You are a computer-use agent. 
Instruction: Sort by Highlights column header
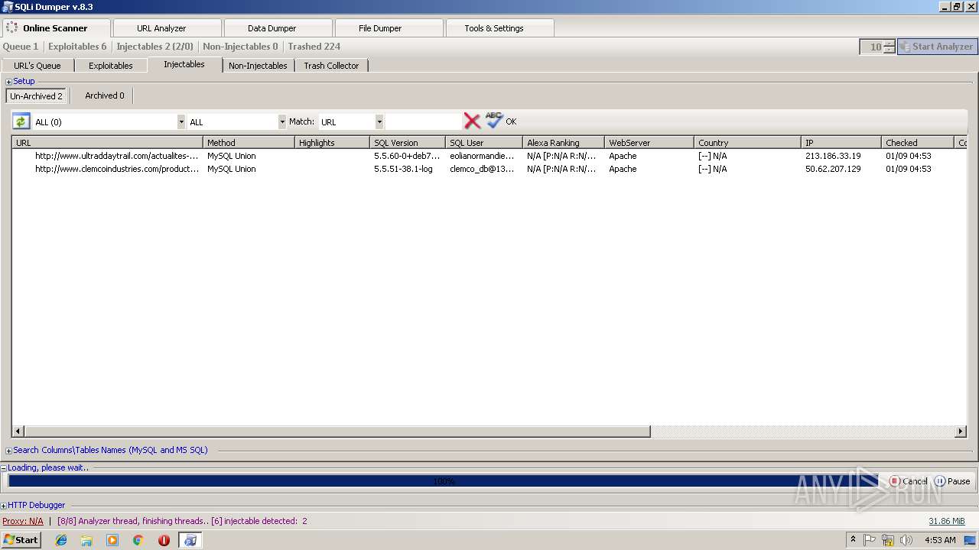point(332,143)
